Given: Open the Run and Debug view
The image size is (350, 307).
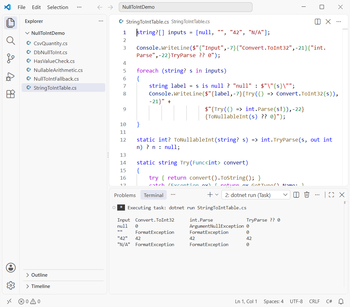Looking at the screenshot, I should coord(10,76).
